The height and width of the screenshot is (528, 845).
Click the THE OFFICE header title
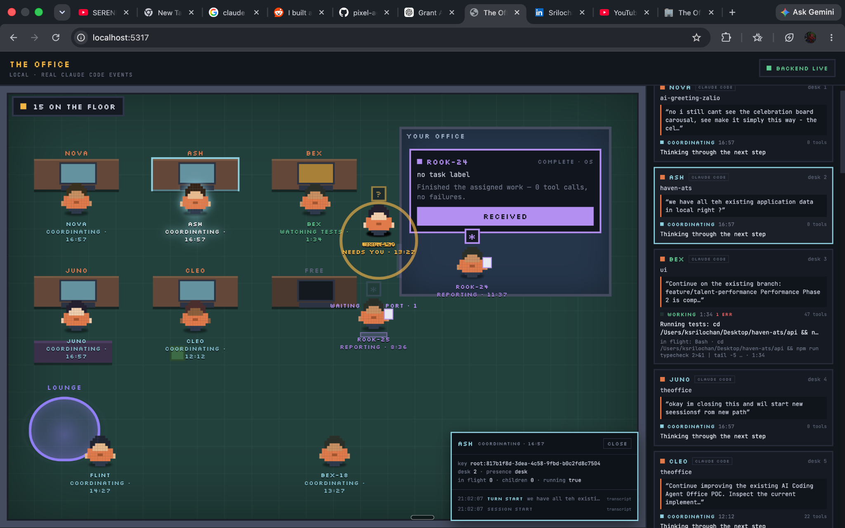(x=40, y=64)
